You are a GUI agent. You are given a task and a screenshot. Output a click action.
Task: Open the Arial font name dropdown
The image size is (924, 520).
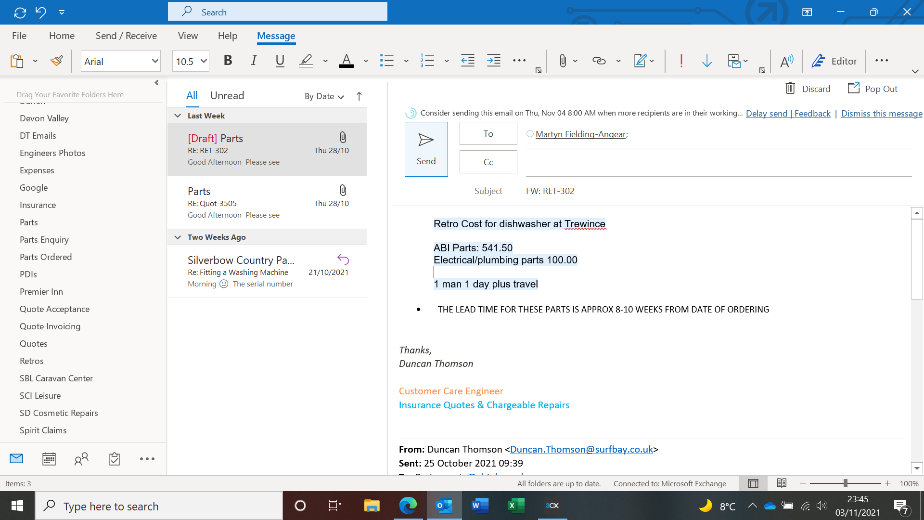pos(155,61)
